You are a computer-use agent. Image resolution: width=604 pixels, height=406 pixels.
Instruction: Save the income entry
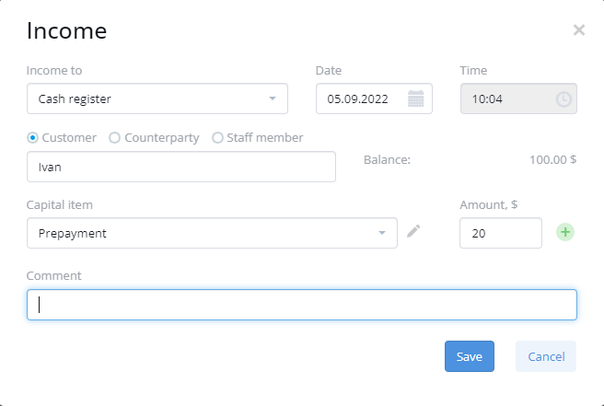click(x=470, y=356)
